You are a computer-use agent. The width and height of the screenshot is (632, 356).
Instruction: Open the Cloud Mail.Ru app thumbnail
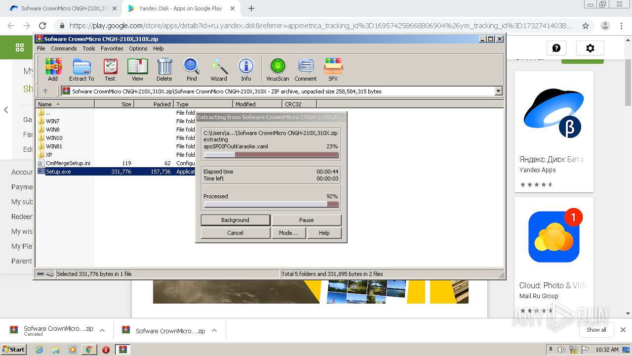(553, 237)
